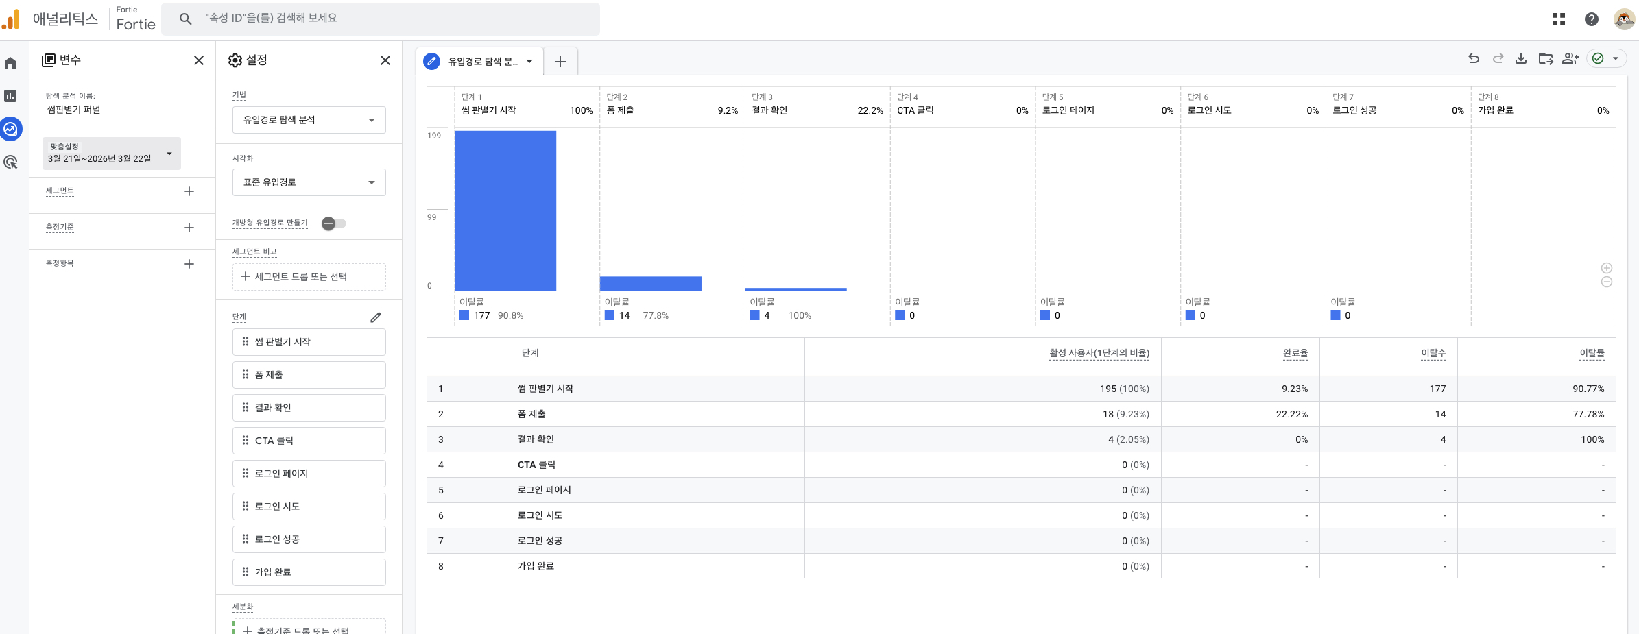Image resolution: width=1639 pixels, height=634 pixels.
Task: Open the green checkmark status dropdown
Action: [1606, 58]
